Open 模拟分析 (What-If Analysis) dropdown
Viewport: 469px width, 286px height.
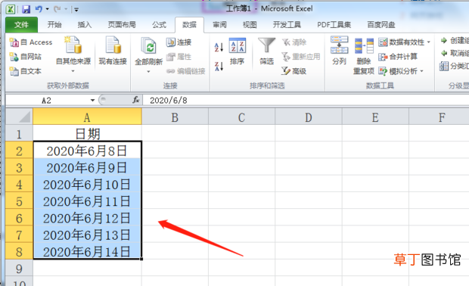401,71
